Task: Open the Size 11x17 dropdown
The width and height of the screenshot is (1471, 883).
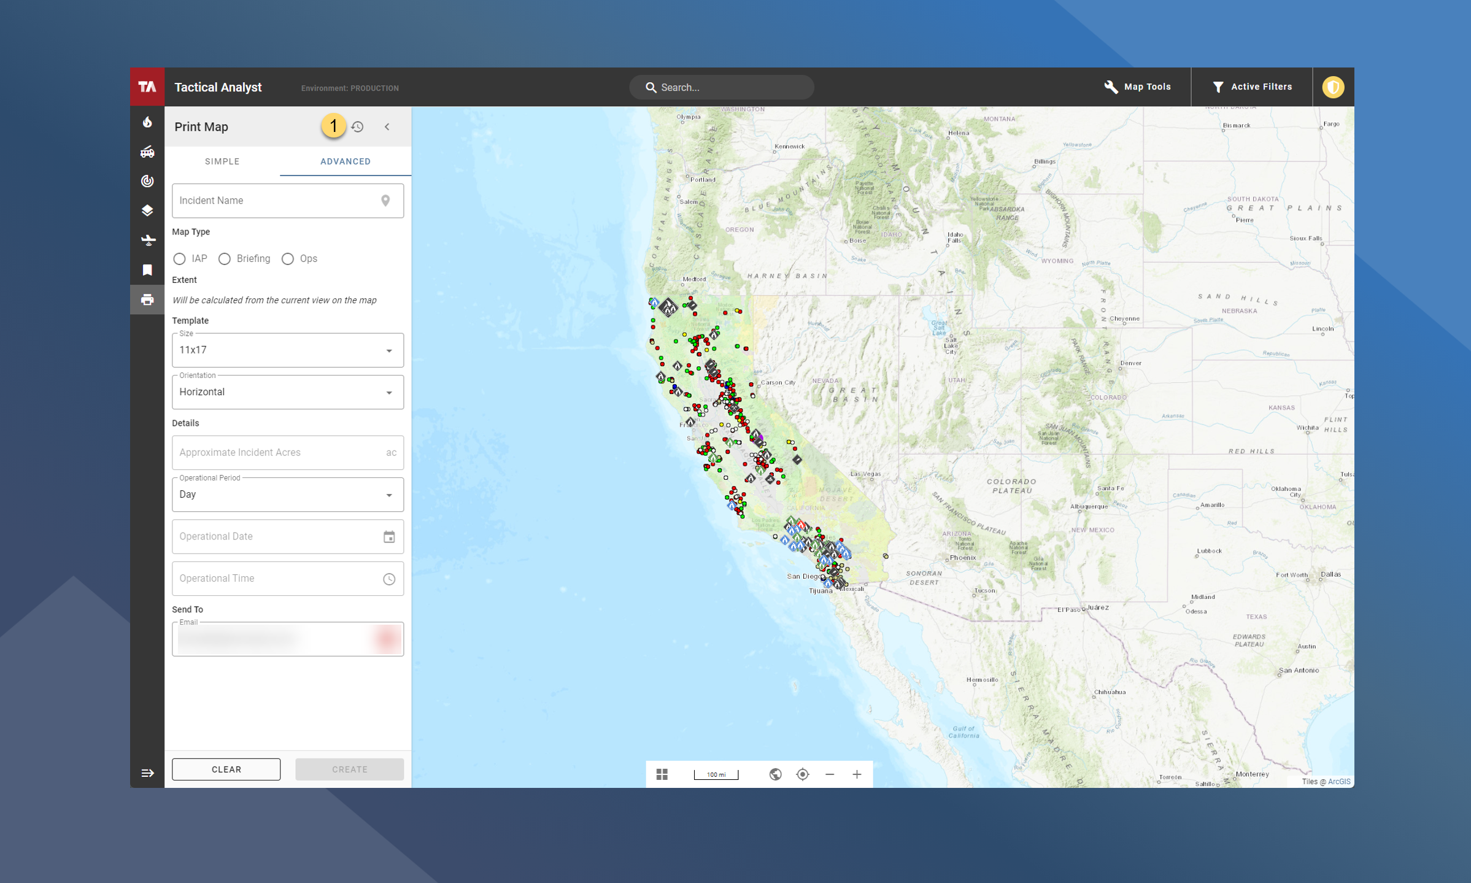Action: point(288,350)
